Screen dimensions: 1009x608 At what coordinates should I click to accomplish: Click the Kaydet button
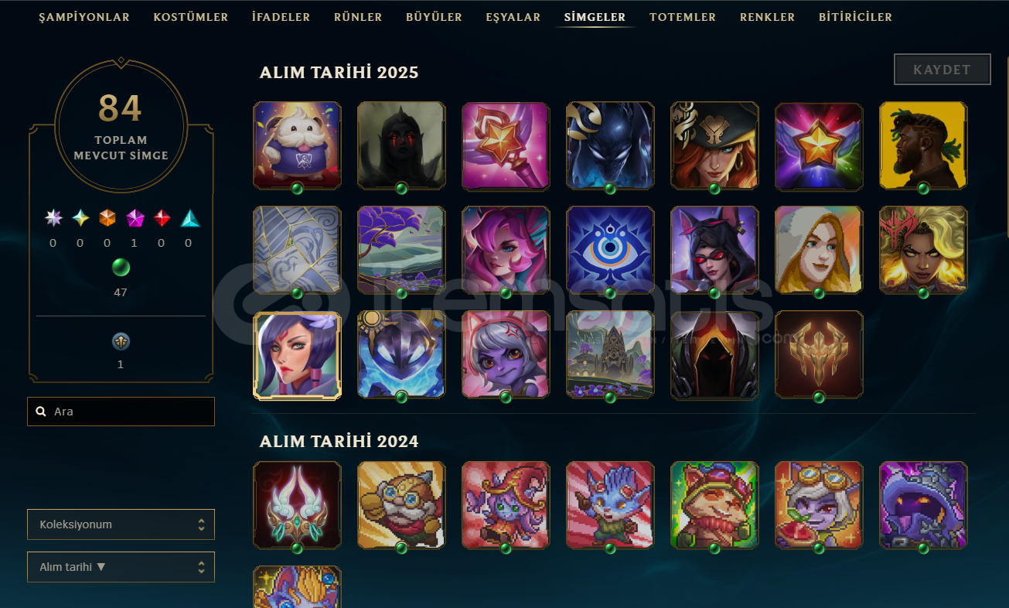942,70
